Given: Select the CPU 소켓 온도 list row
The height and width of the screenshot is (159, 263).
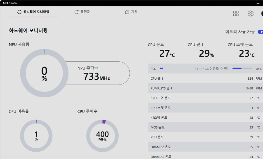Looking at the screenshot, I should point(206,108).
